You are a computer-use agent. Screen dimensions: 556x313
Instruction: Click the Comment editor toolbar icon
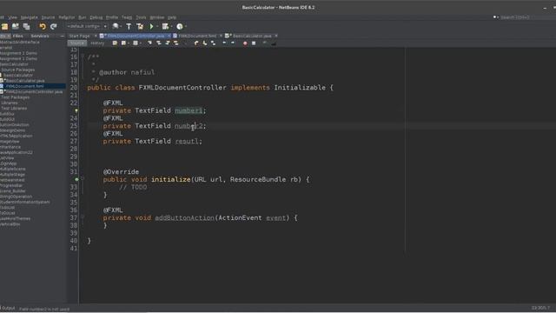pos(265,43)
